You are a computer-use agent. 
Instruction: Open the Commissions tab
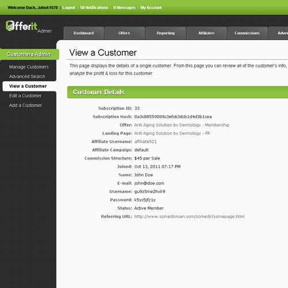(247, 33)
